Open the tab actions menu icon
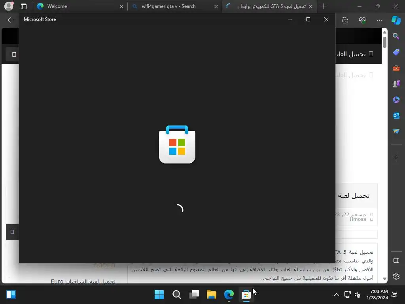405x304 pixels. (23, 6)
